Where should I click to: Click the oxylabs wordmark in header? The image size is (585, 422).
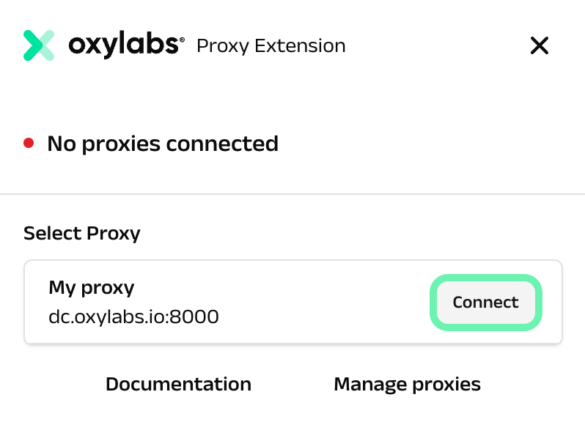(x=122, y=45)
